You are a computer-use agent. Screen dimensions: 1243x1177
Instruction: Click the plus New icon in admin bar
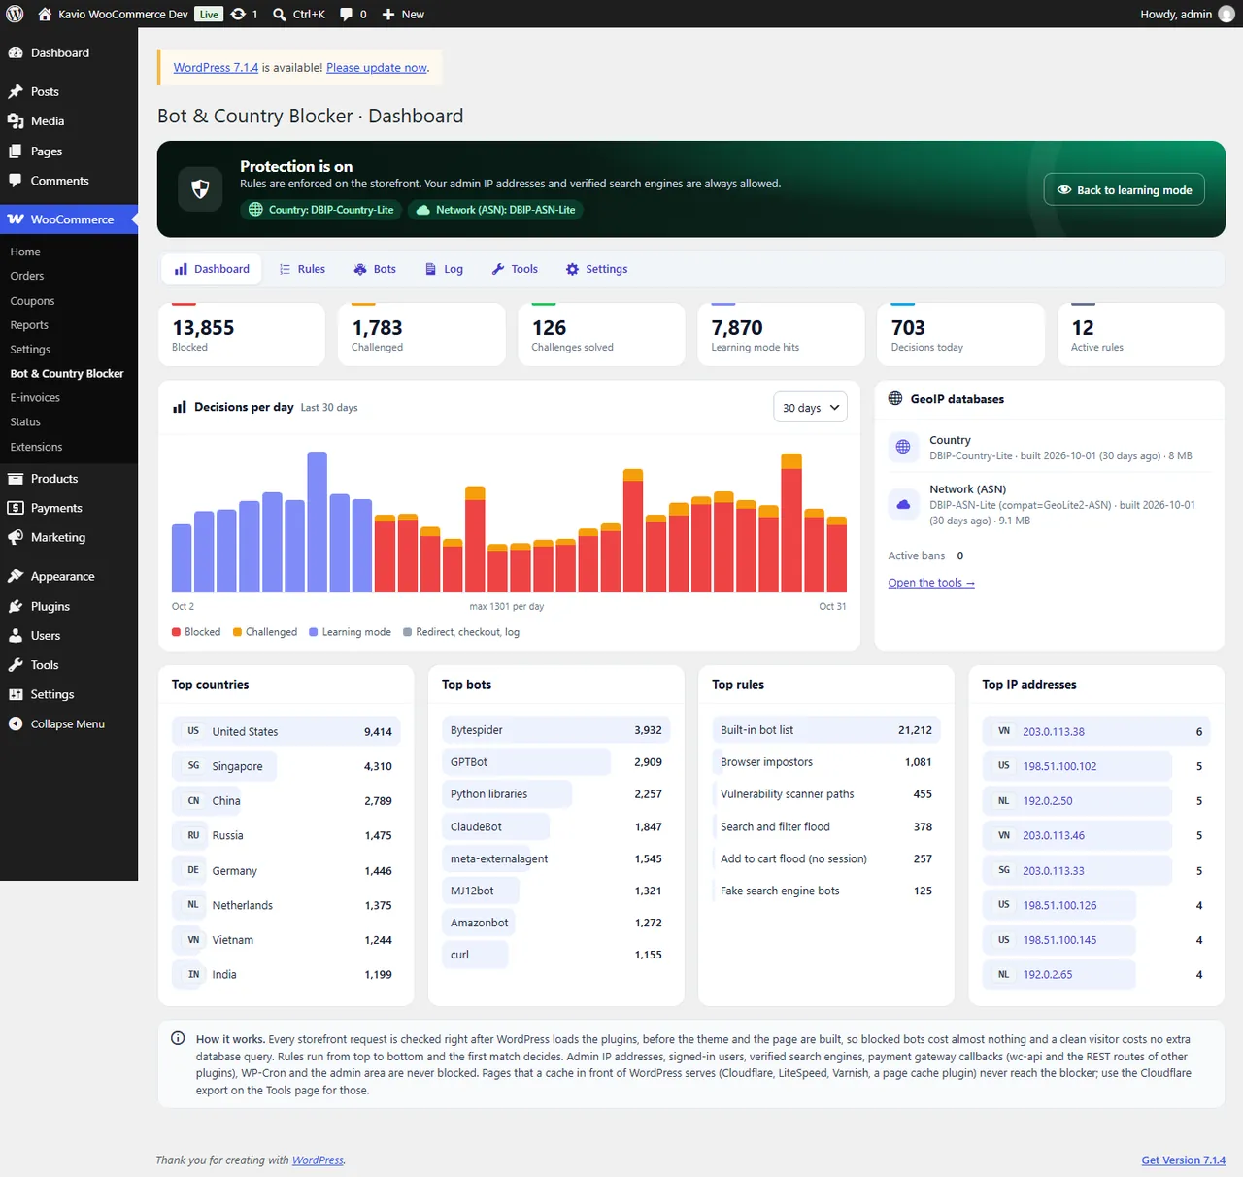click(388, 14)
